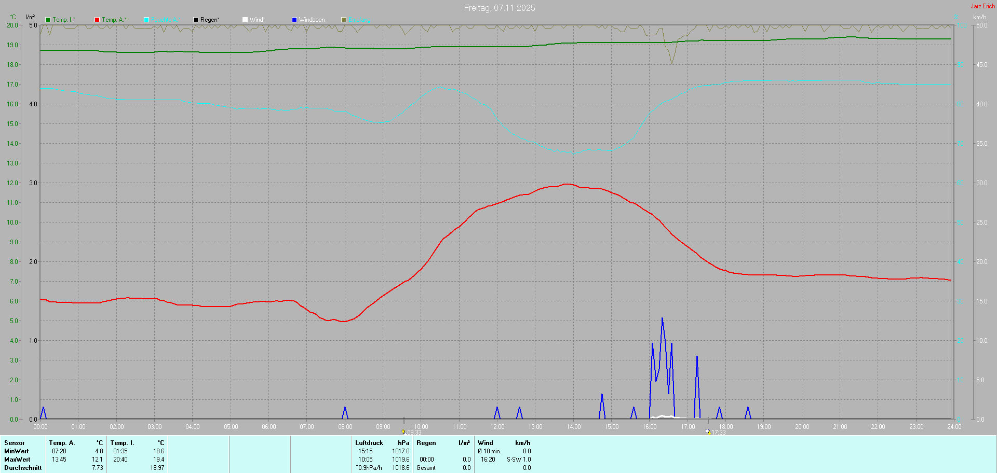The image size is (997, 473).
Task: Click the 17:33 sunset time label
Action: (x=719, y=433)
